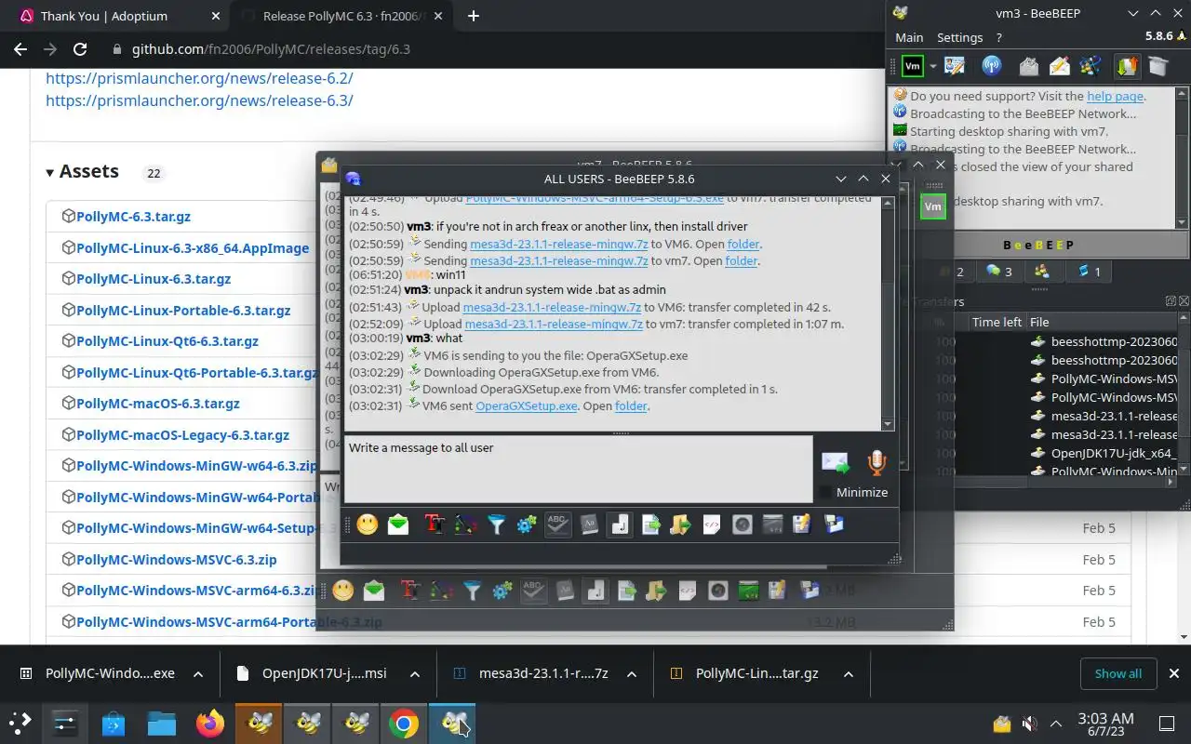This screenshot has height=744, width=1191.
Task: Toggle return-key send option in ALL USERS toolbar
Action: click(620, 525)
